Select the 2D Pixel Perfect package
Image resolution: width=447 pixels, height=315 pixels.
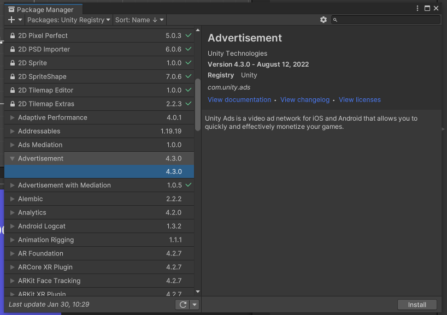click(99, 35)
